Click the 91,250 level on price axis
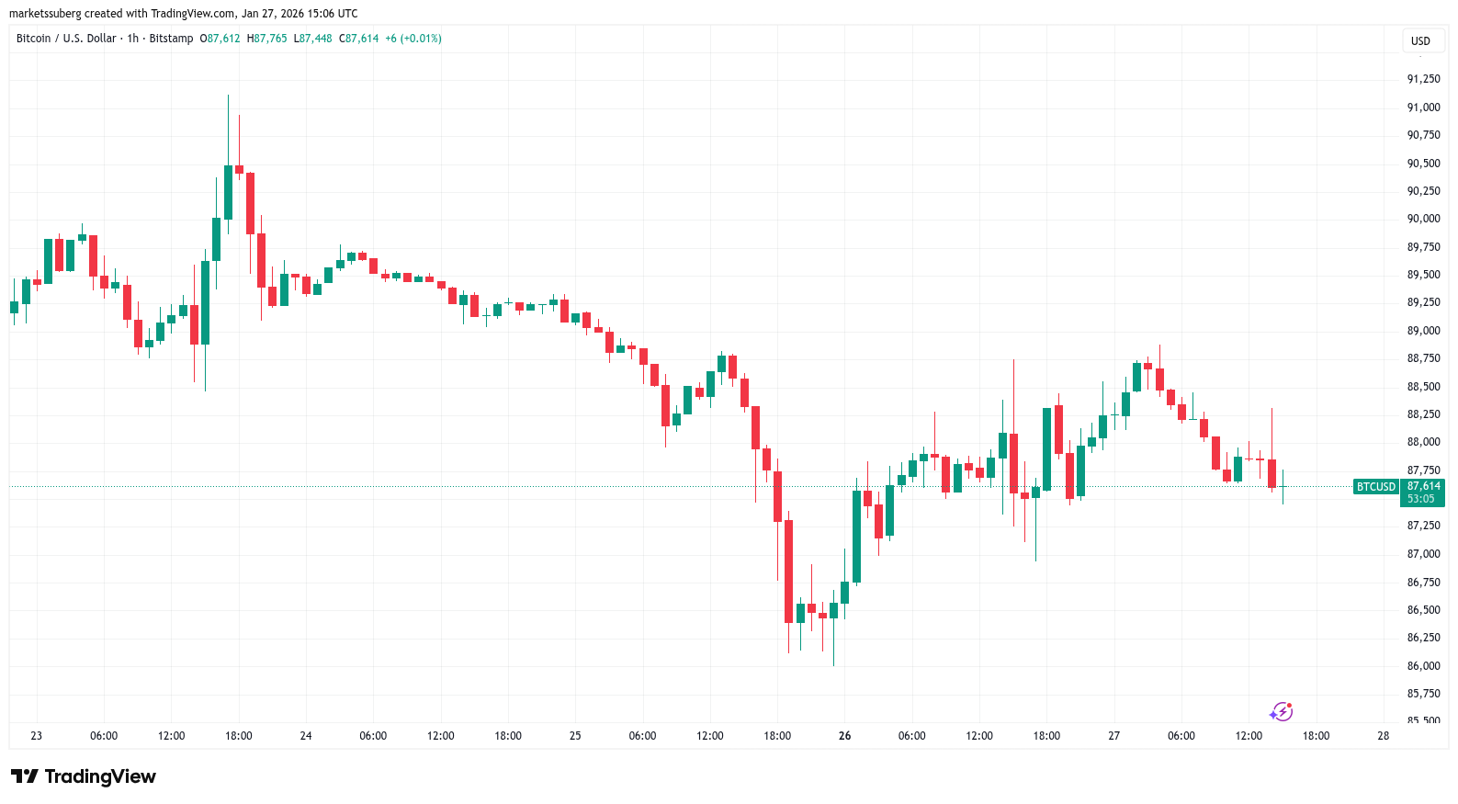This screenshot has height=804, width=1458. click(x=1423, y=79)
